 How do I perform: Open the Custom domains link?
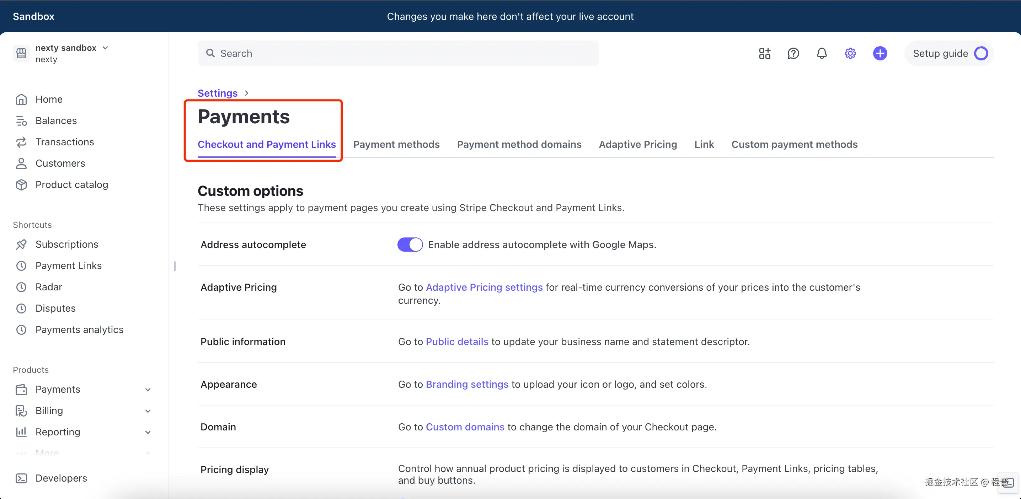tap(465, 427)
